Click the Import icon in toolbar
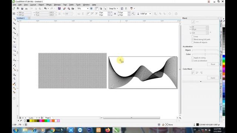 coord(64,8)
